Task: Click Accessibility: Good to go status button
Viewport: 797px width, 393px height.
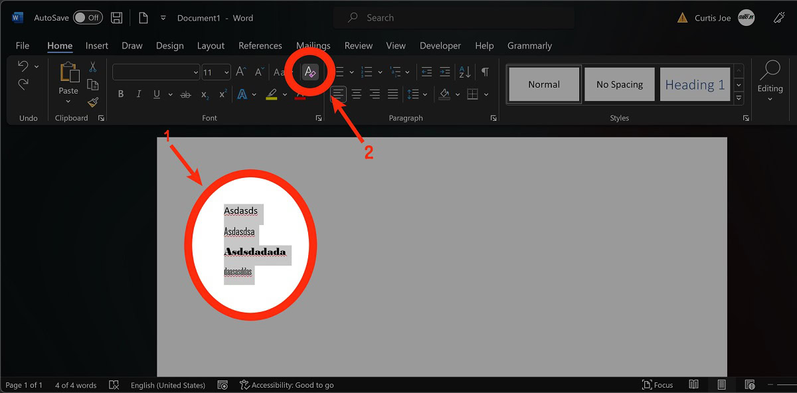Action: point(287,384)
